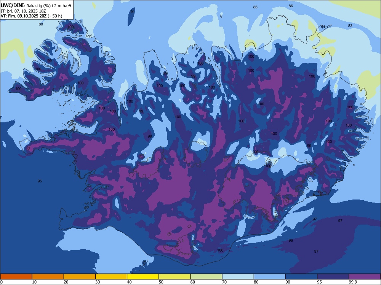Select the '40' legend tick label
Screen dimensions: 381x285
coord(129,282)
